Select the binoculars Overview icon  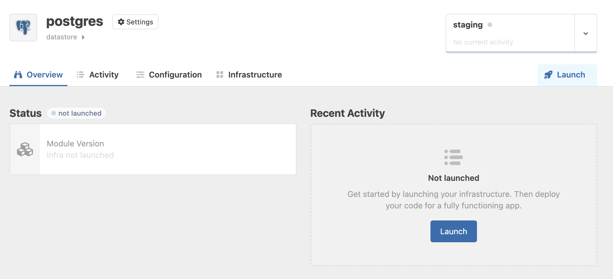(17, 75)
